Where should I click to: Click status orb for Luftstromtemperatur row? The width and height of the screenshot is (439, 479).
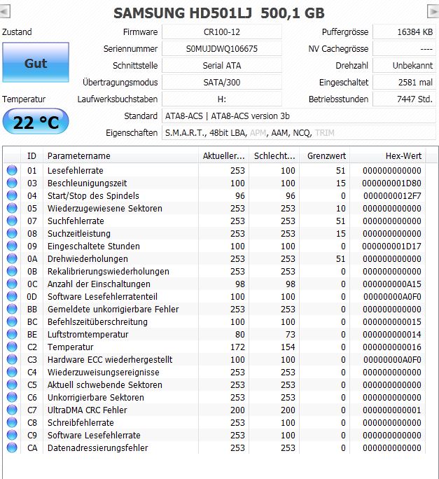[12, 334]
